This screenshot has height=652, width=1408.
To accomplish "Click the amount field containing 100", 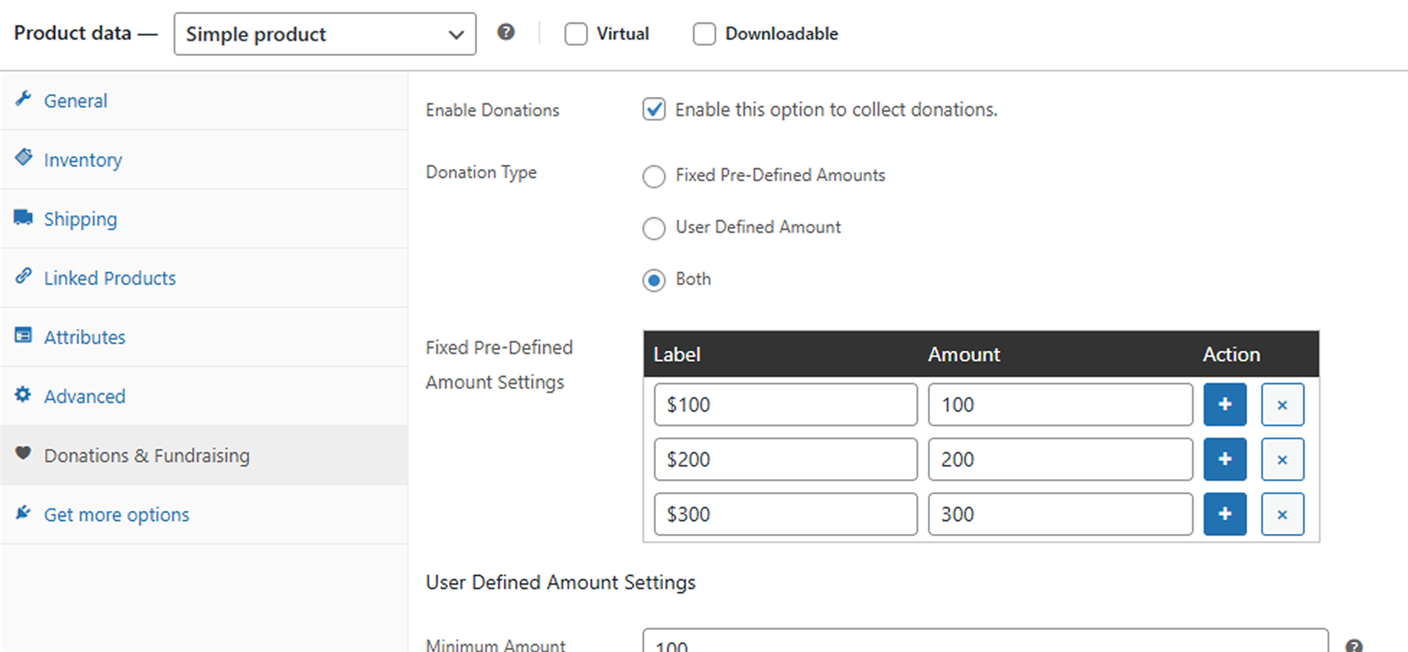I will tap(1060, 405).
